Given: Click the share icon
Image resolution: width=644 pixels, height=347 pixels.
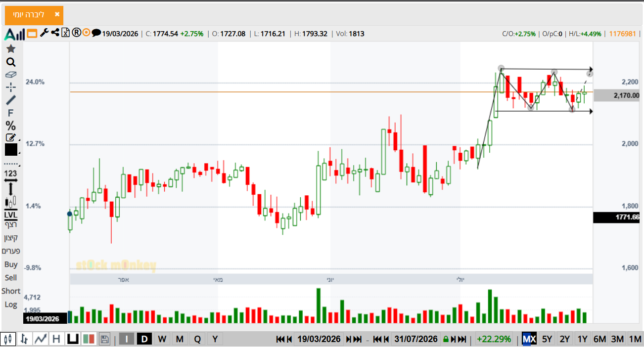Looking at the screenshot, I should coord(55,33).
